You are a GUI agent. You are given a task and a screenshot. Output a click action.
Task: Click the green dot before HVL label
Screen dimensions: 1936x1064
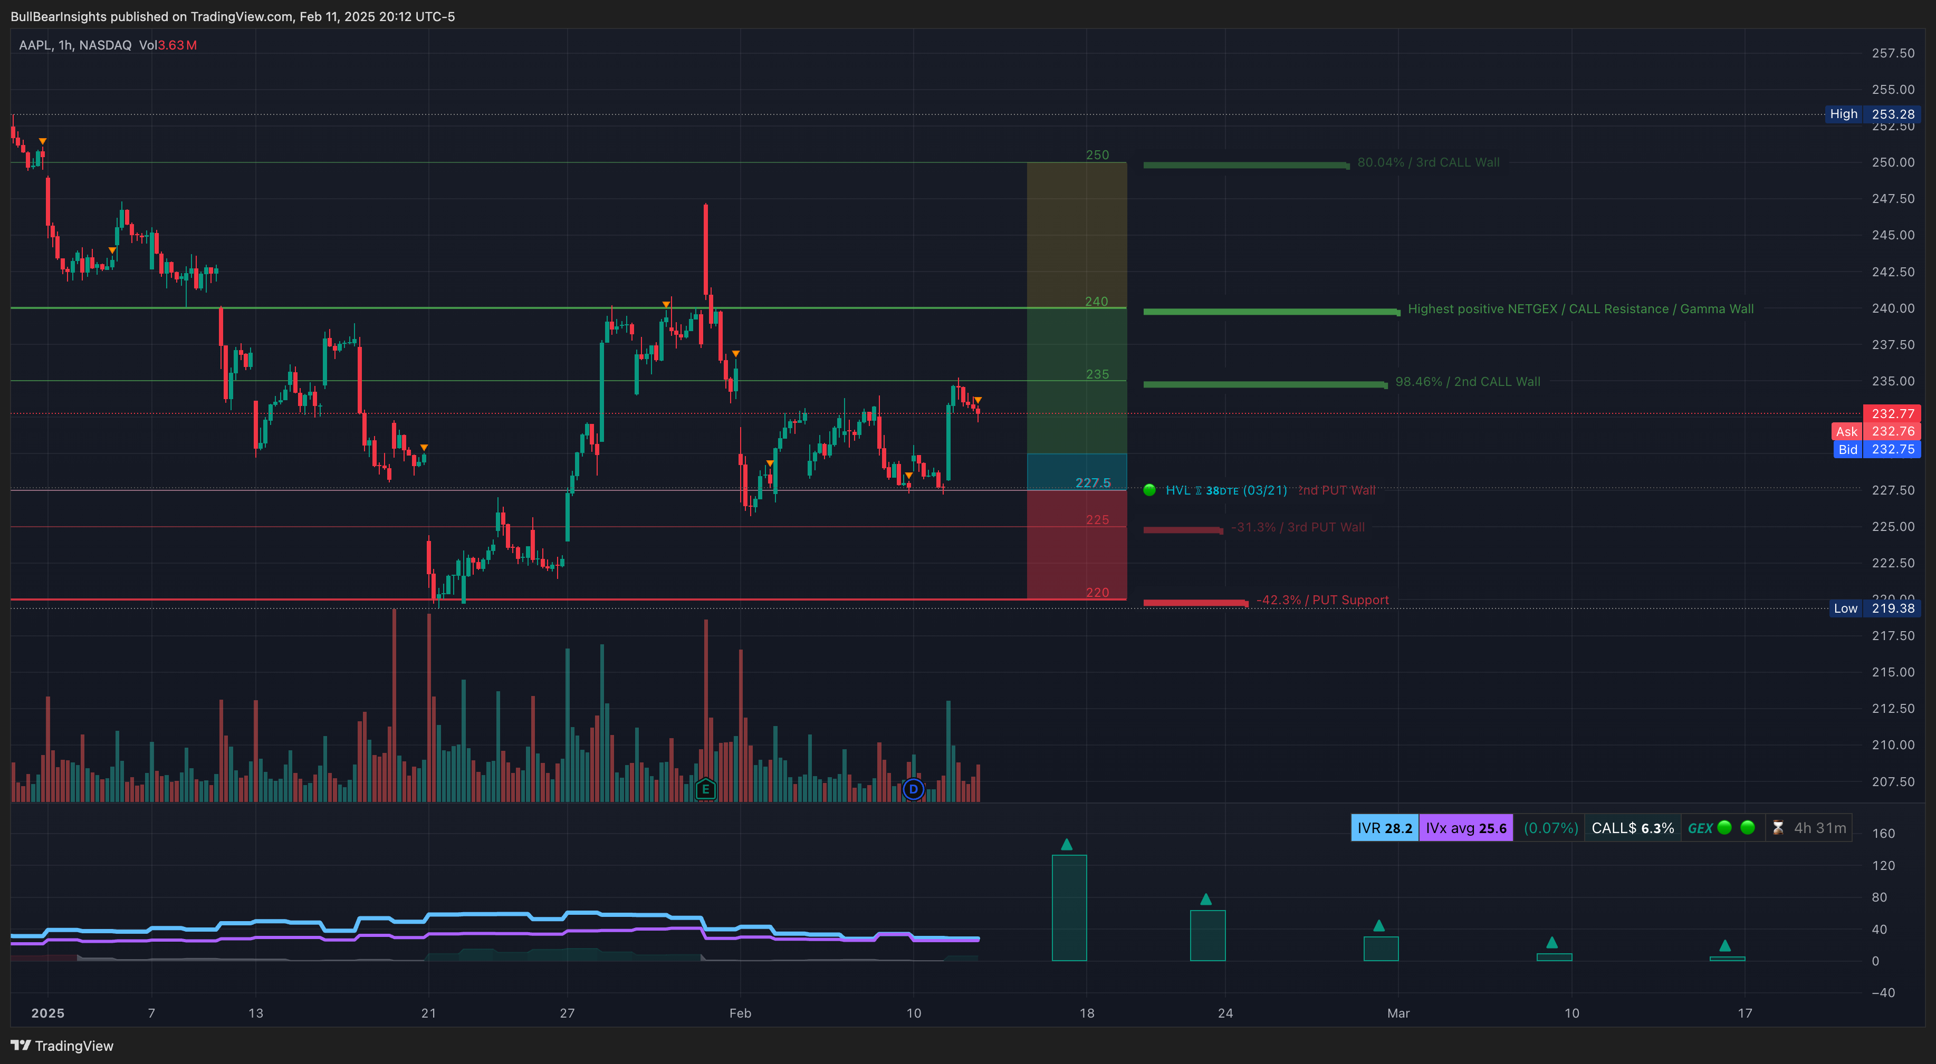(1149, 490)
